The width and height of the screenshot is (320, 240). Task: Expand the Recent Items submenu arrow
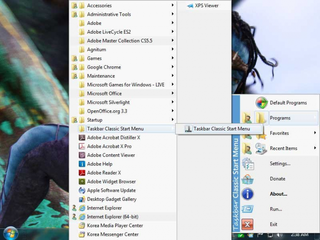coord(315,148)
